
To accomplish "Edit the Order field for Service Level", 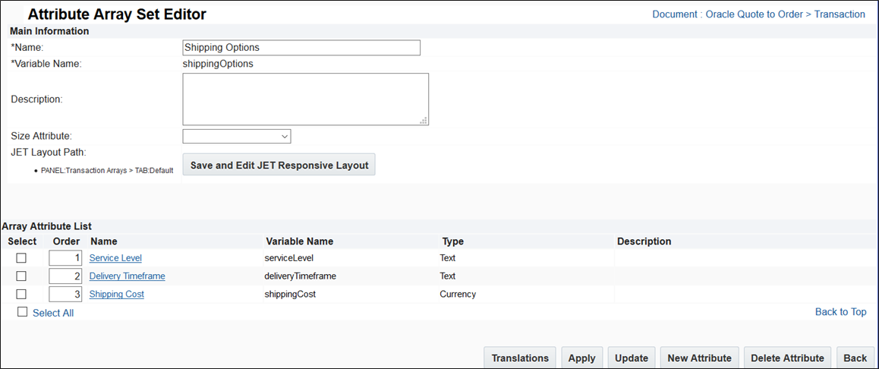I will tap(65, 258).
